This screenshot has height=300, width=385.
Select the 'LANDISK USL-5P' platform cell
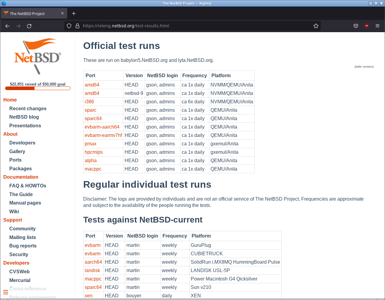(235, 271)
